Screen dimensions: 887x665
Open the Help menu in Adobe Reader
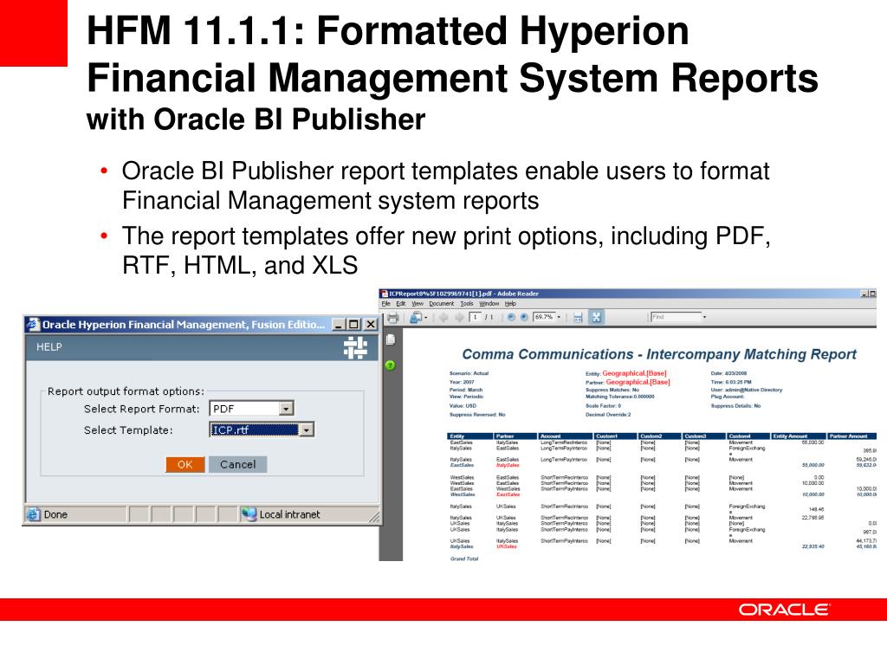click(x=510, y=304)
